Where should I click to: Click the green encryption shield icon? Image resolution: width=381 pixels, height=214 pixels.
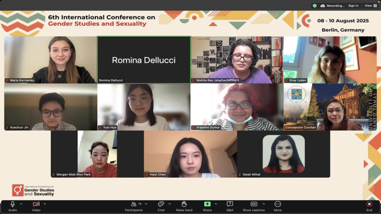pyautogui.click(x=314, y=6)
